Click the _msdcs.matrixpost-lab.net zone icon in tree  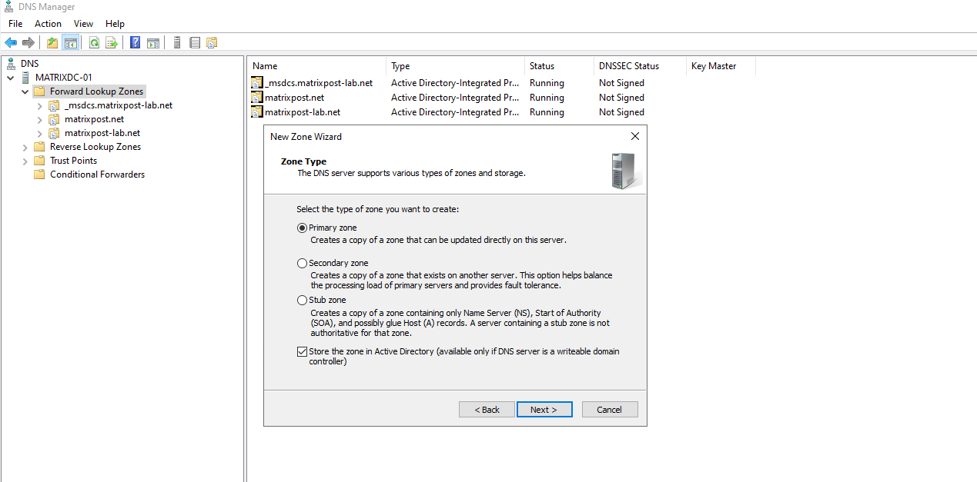click(x=54, y=105)
